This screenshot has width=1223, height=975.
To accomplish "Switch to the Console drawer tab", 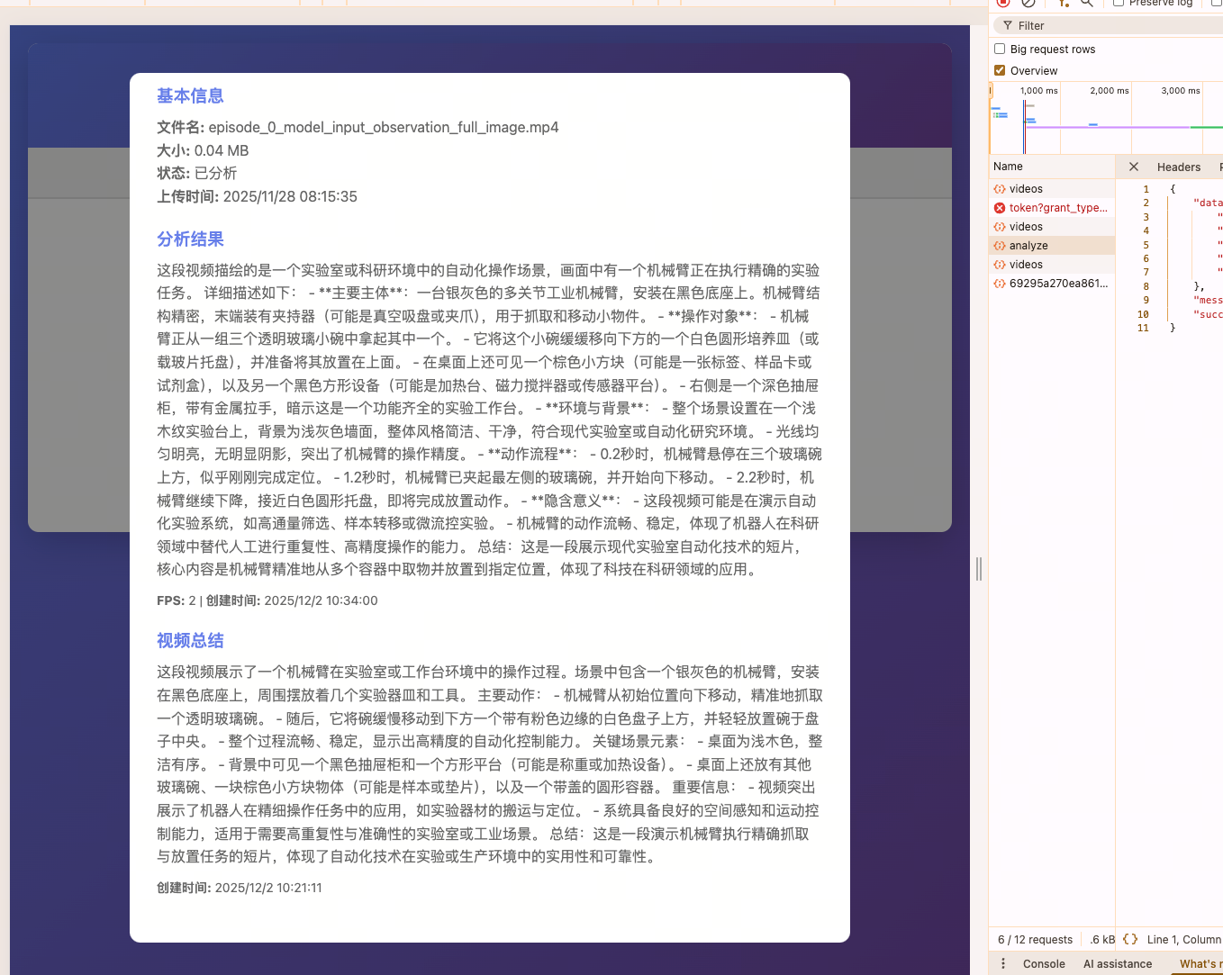I will (x=1044, y=963).
